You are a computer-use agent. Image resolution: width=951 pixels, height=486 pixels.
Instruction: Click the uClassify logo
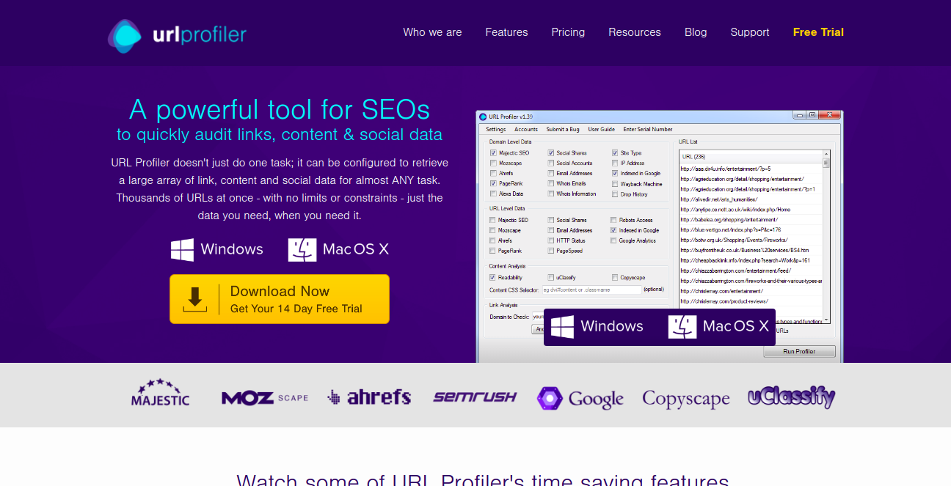coord(792,397)
